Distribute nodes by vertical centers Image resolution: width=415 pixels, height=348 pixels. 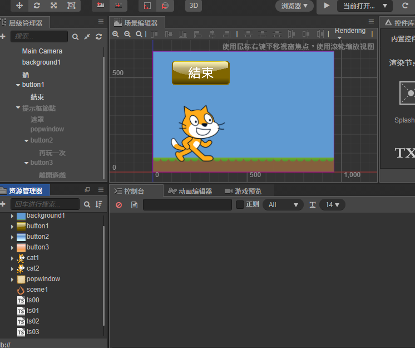[262, 34]
